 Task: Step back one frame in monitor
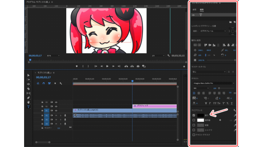[x=101, y=66]
